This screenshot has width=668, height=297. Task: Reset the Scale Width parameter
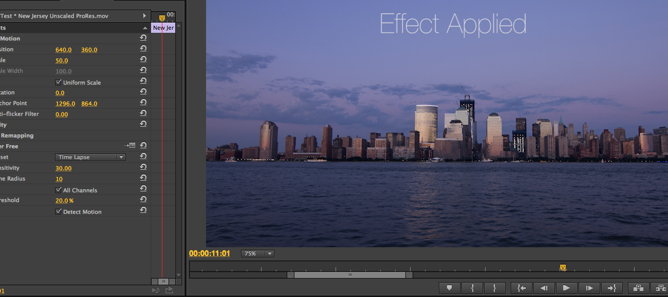pos(143,70)
